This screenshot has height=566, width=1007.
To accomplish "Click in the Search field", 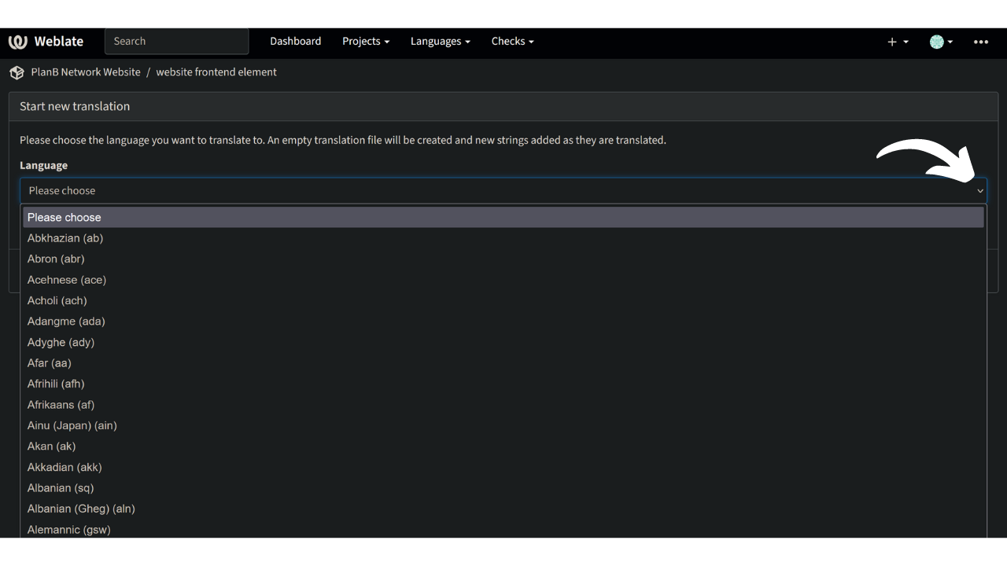I will click(x=176, y=41).
